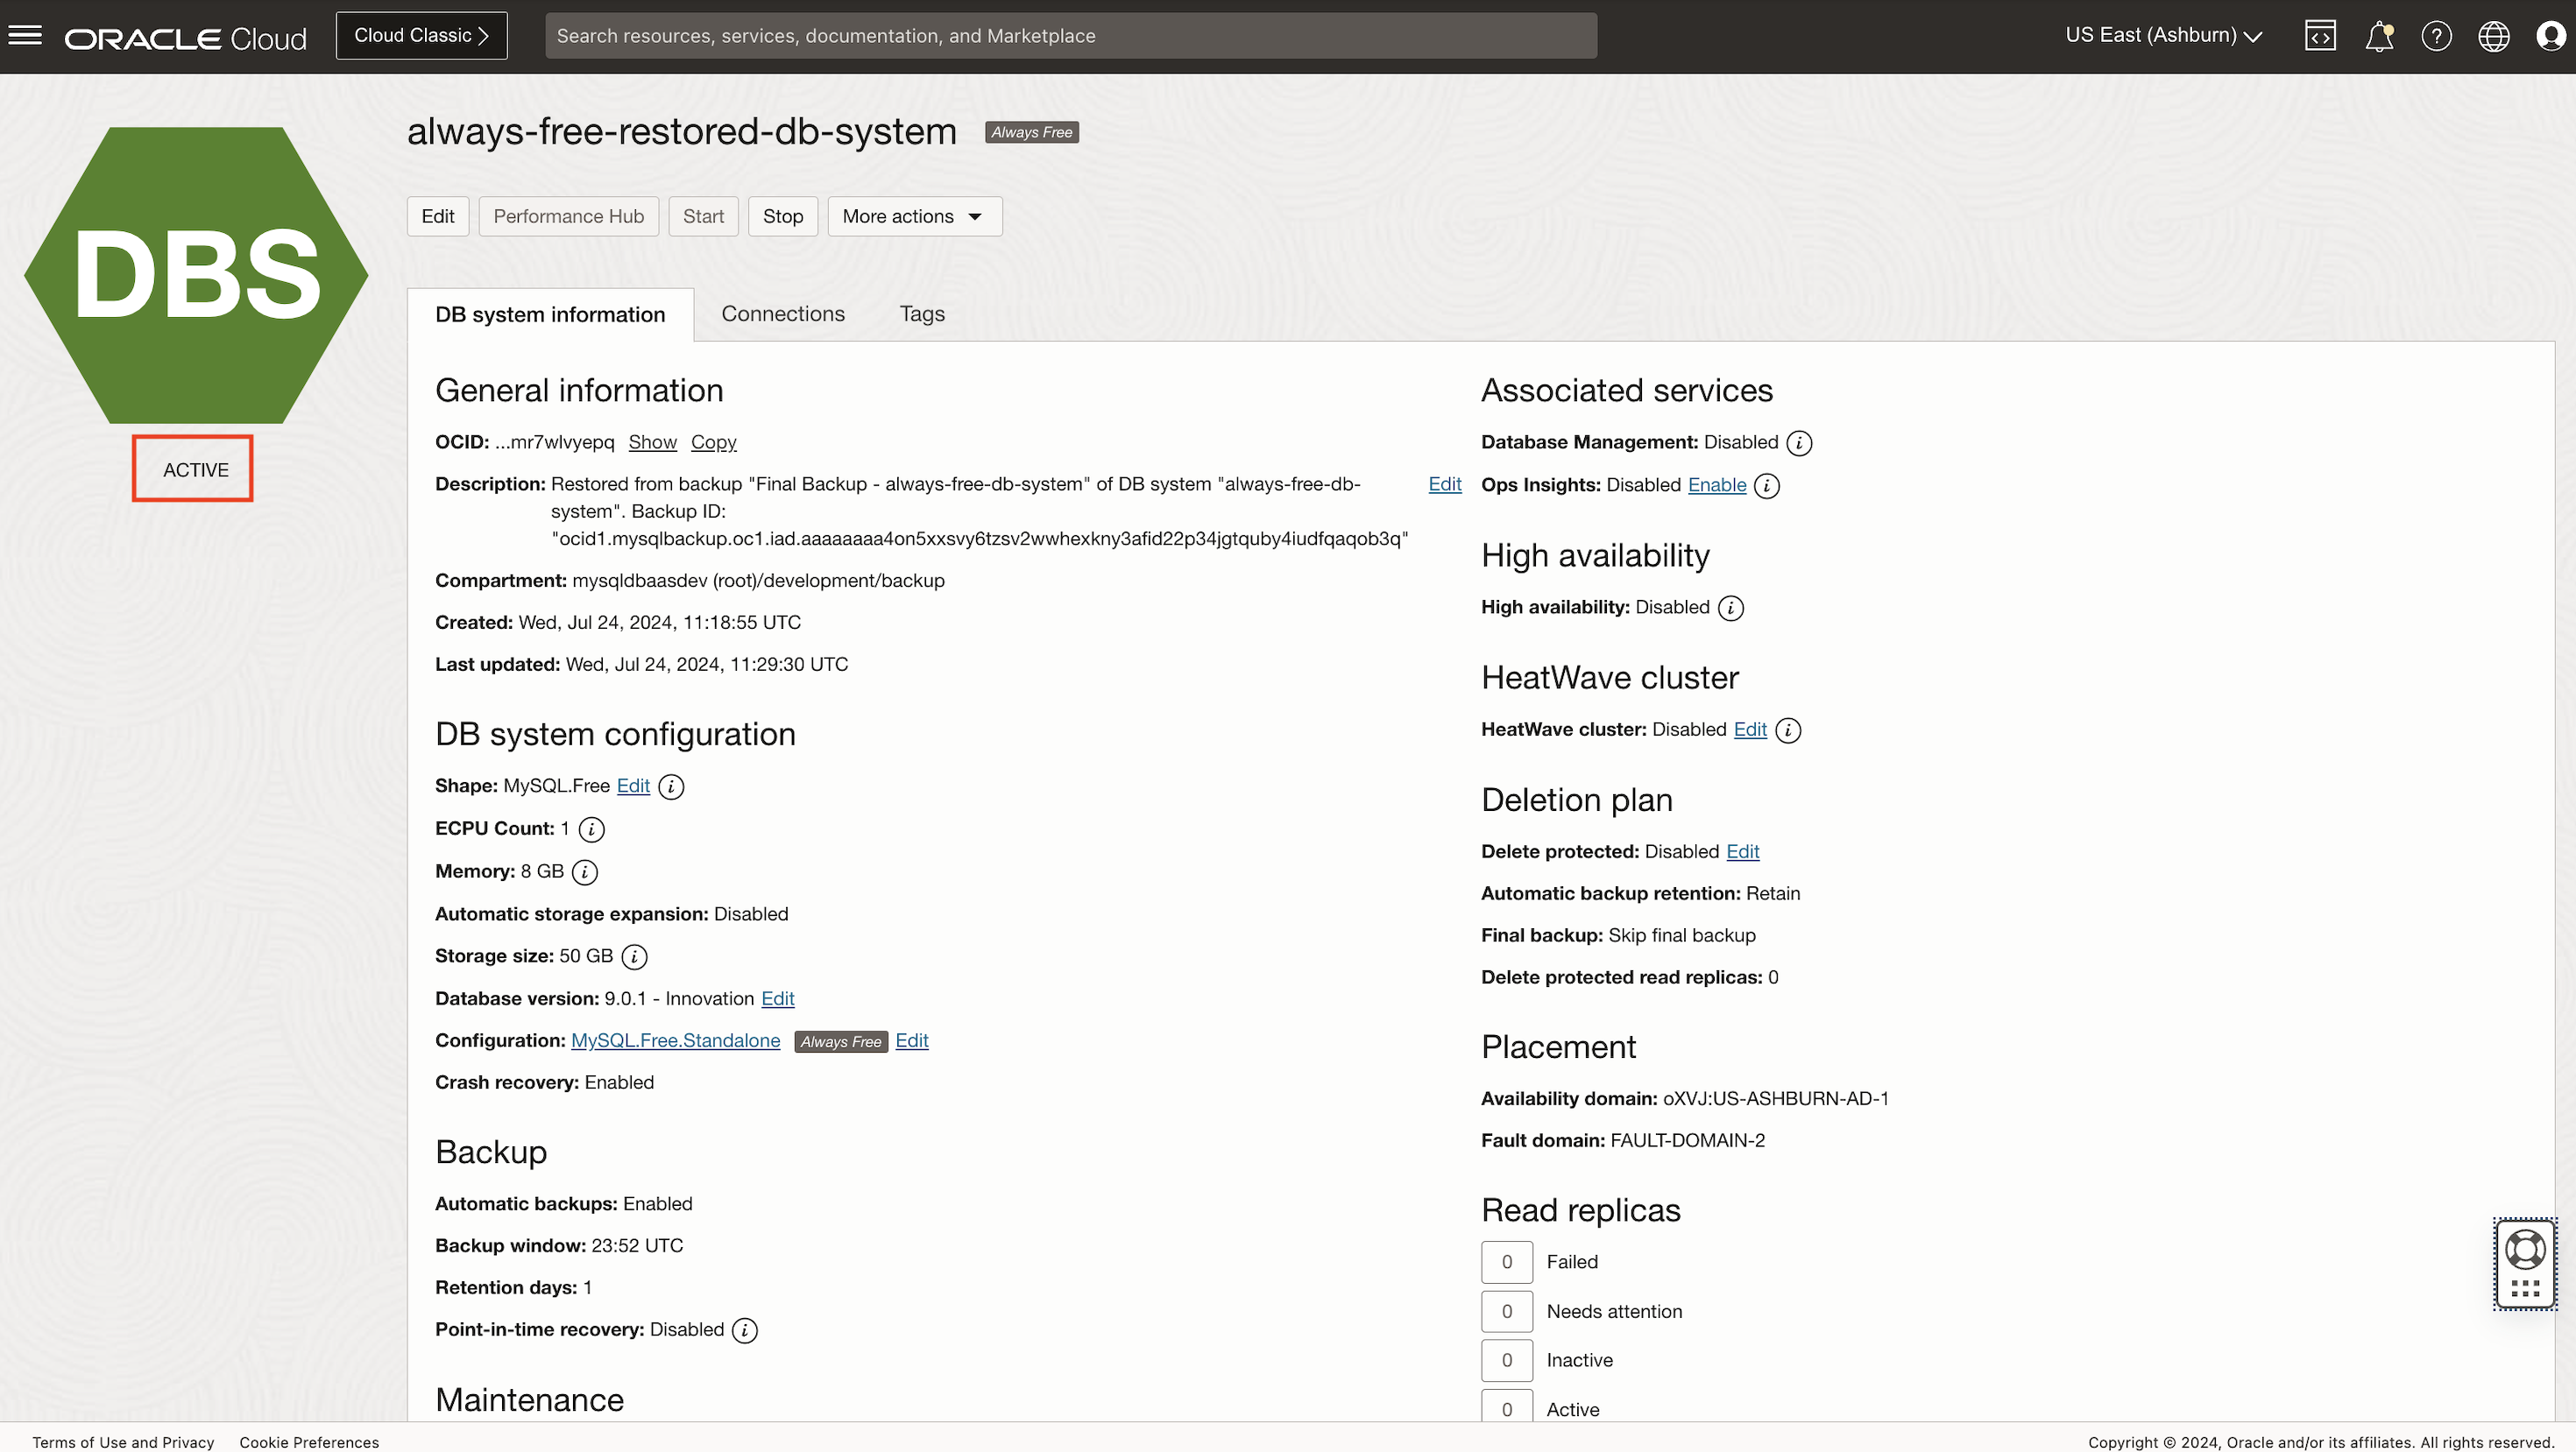The height and width of the screenshot is (1452, 2576).
Task: Open the user profile avatar menu
Action: (2550, 36)
